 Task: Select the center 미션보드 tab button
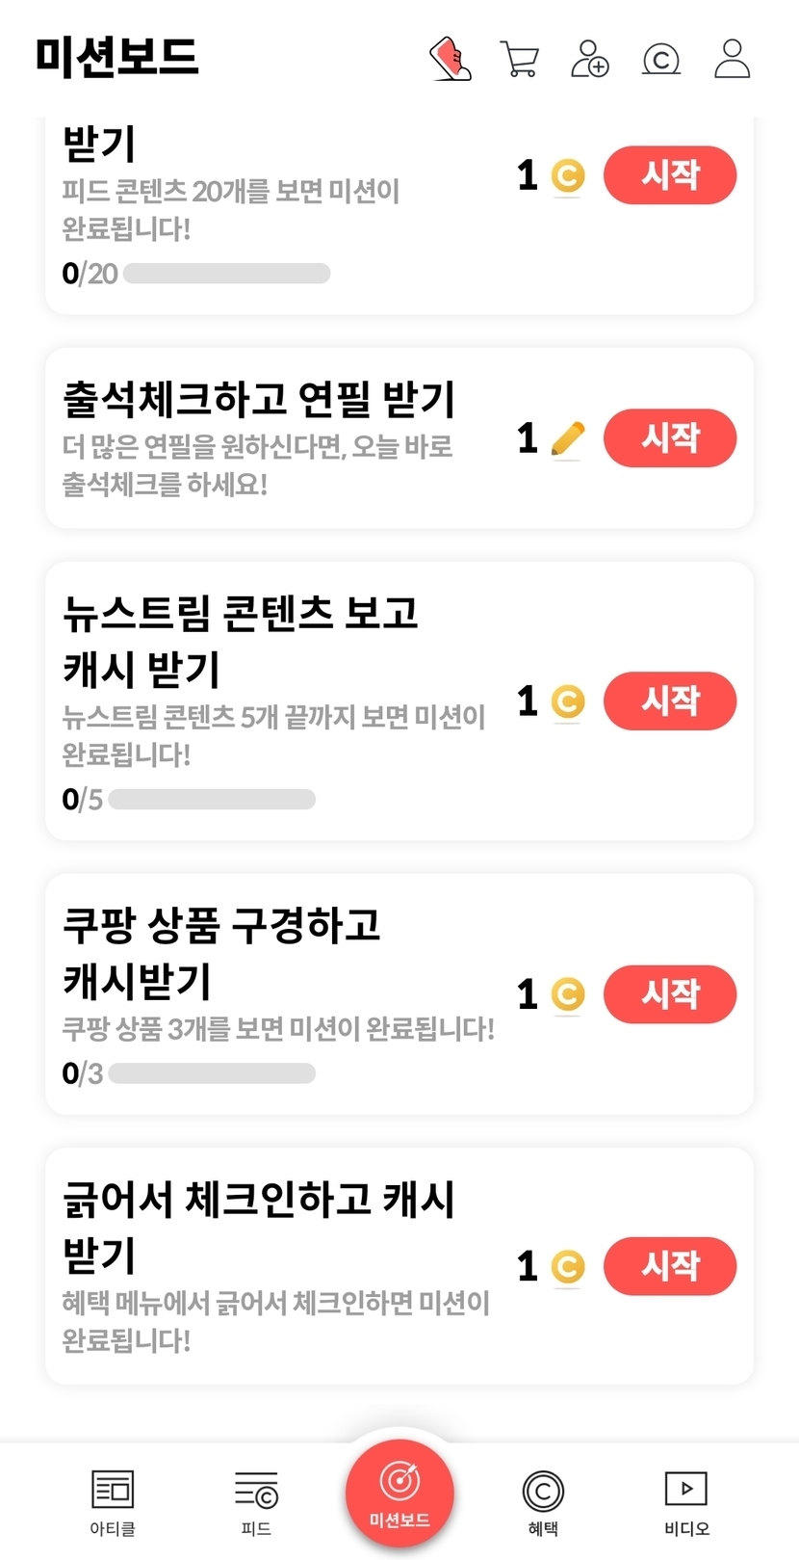pos(399,1494)
